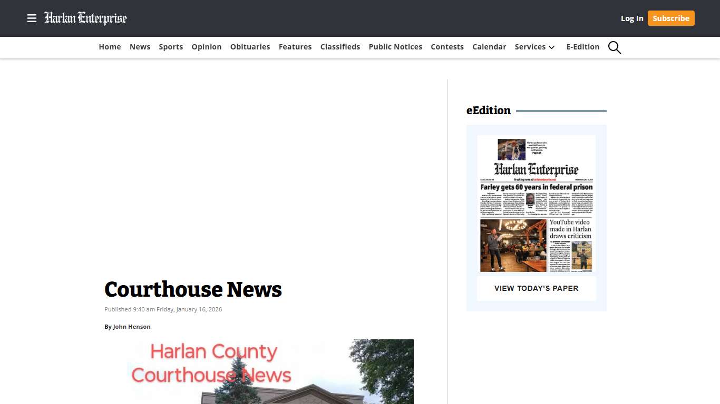This screenshot has height=404, width=720.
Task: Click the eEdition front page thumbnail
Action: pos(536,204)
